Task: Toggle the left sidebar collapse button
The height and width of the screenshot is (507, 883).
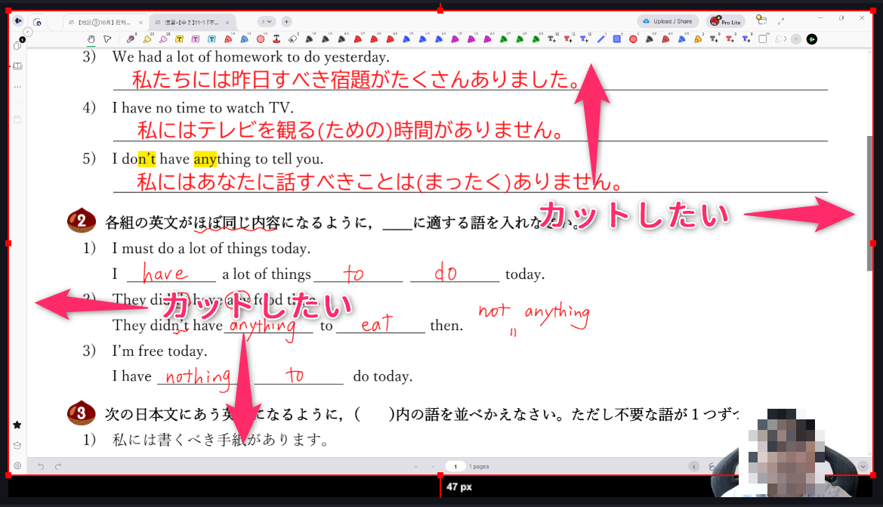Action: pyautogui.click(x=18, y=21)
